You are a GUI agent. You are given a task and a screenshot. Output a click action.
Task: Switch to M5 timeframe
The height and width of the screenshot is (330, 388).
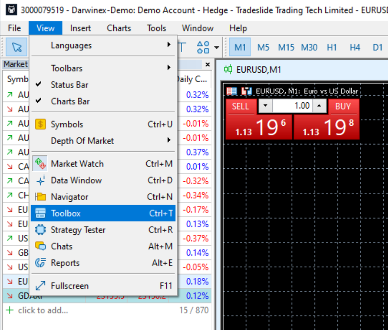tap(263, 47)
